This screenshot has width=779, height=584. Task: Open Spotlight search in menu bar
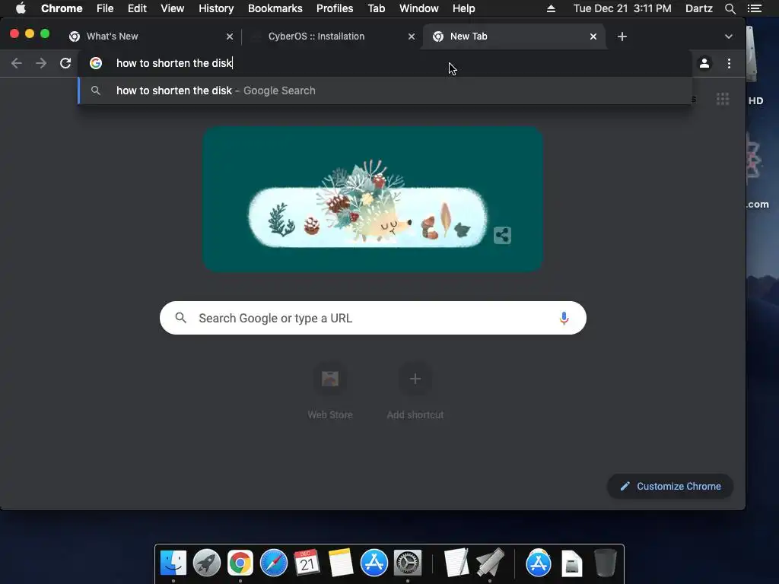(x=730, y=8)
